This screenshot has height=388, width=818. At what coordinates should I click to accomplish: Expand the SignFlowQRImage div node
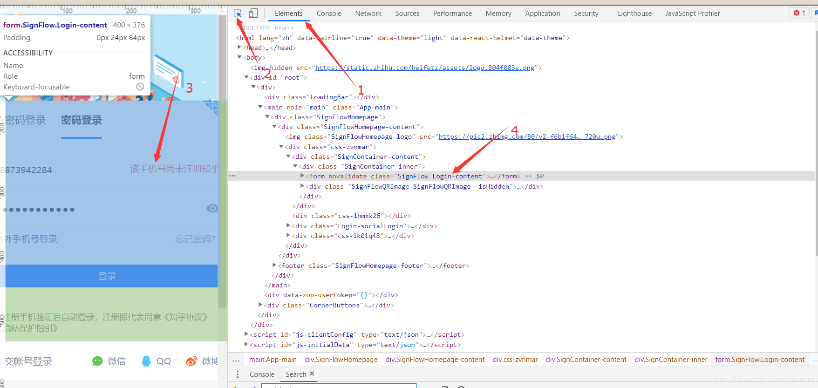pyautogui.click(x=302, y=186)
